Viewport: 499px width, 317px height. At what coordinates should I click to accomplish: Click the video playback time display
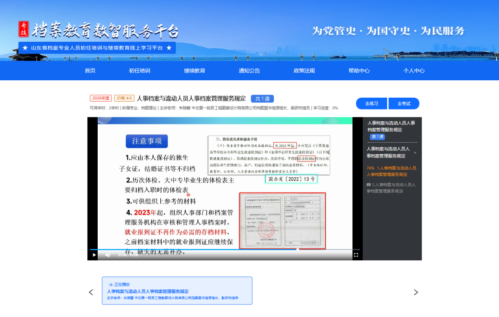pos(128,255)
